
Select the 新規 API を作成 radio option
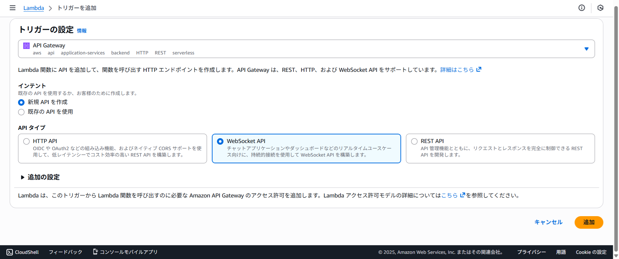click(x=21, y=102)
